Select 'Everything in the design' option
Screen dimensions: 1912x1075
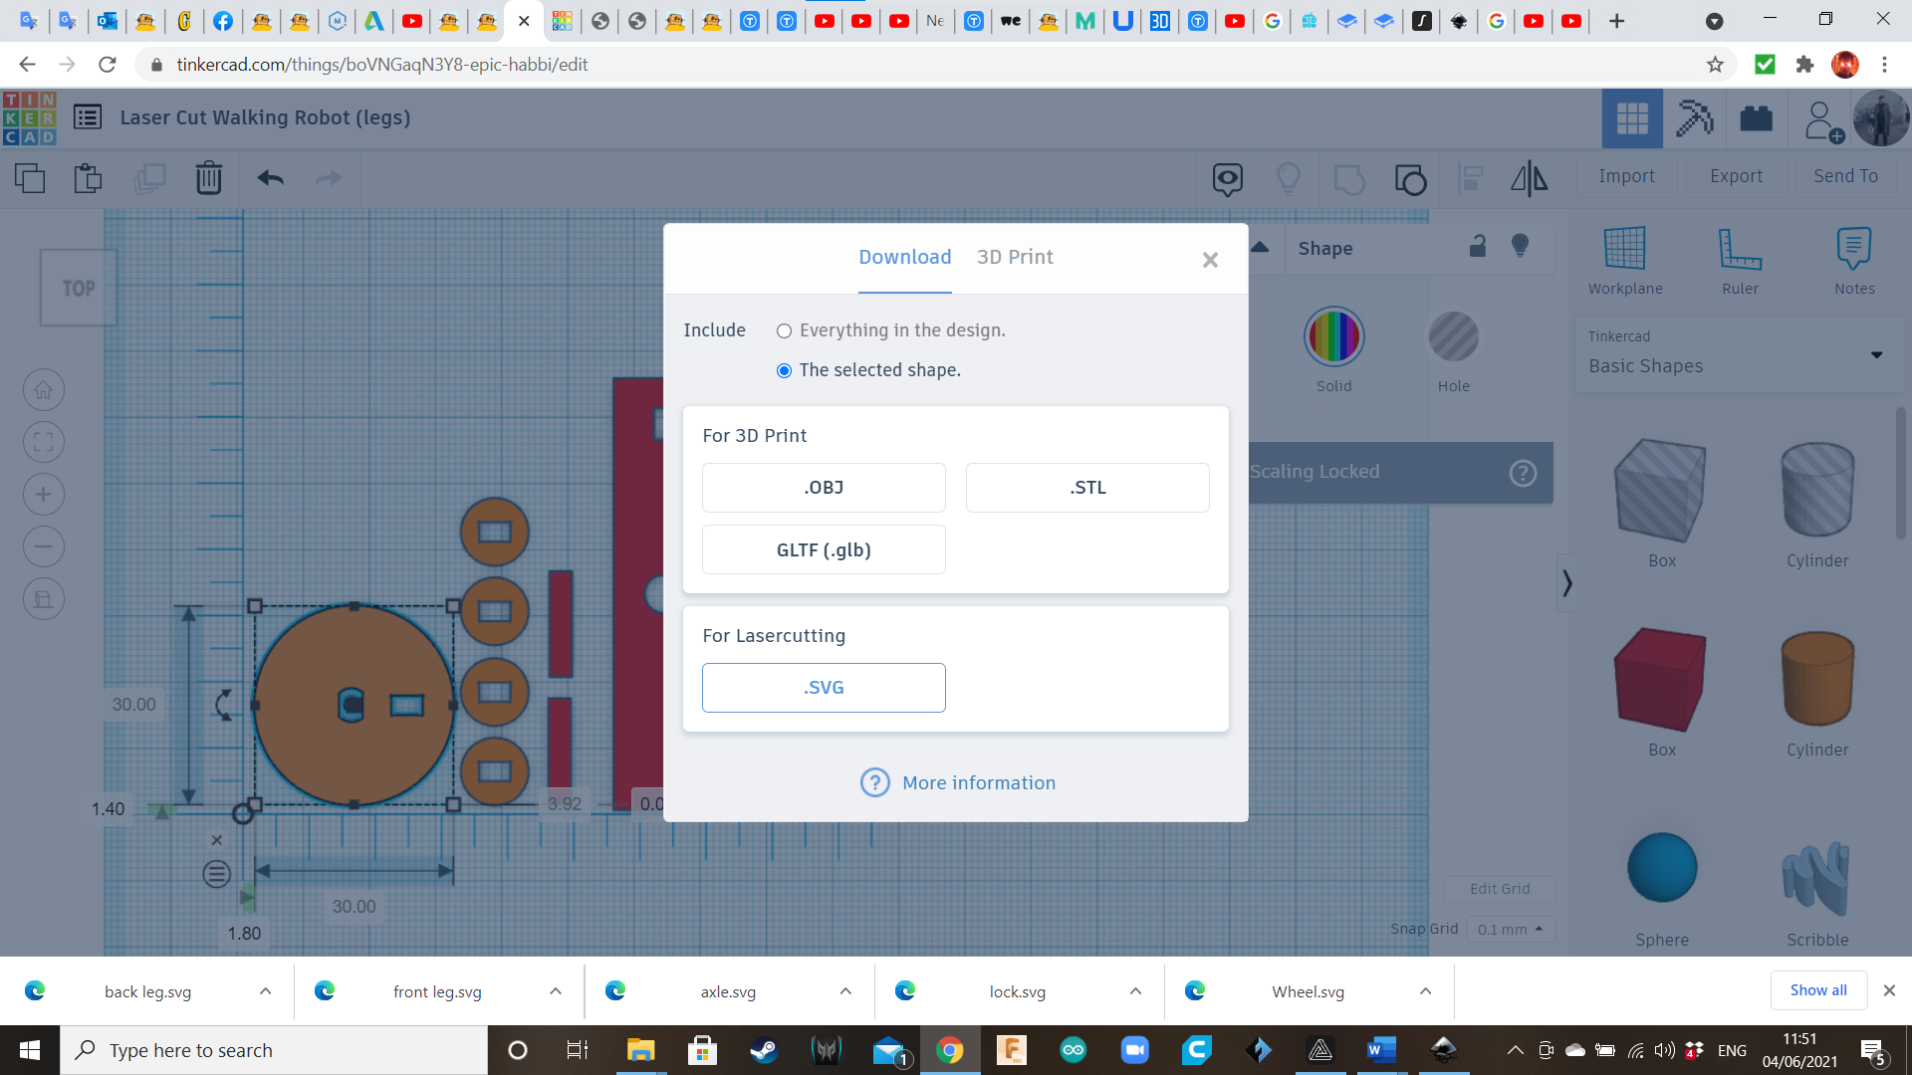point(785,331)
